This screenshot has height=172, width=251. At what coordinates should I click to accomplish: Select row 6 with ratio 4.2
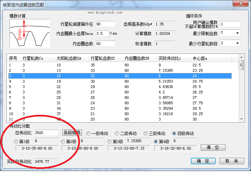point(120,92)
